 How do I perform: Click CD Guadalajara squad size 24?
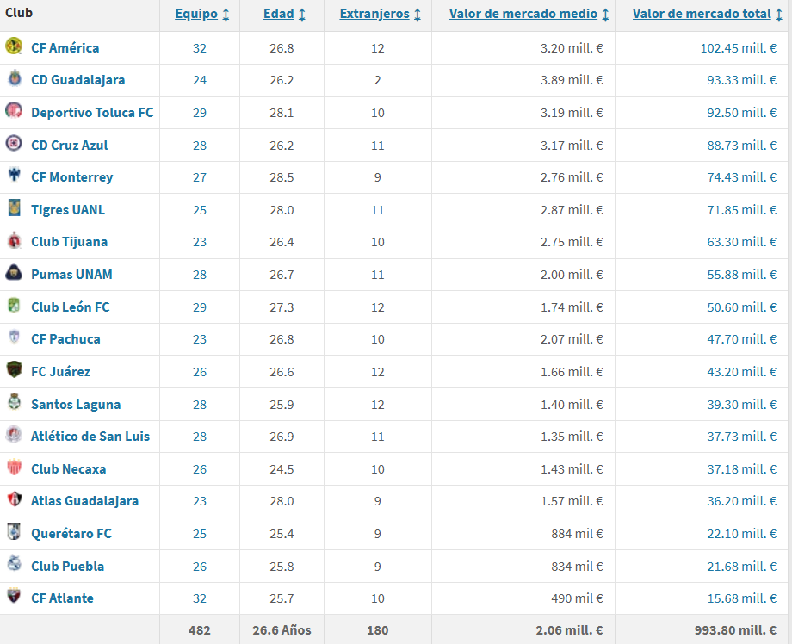(x=200, y=80)
